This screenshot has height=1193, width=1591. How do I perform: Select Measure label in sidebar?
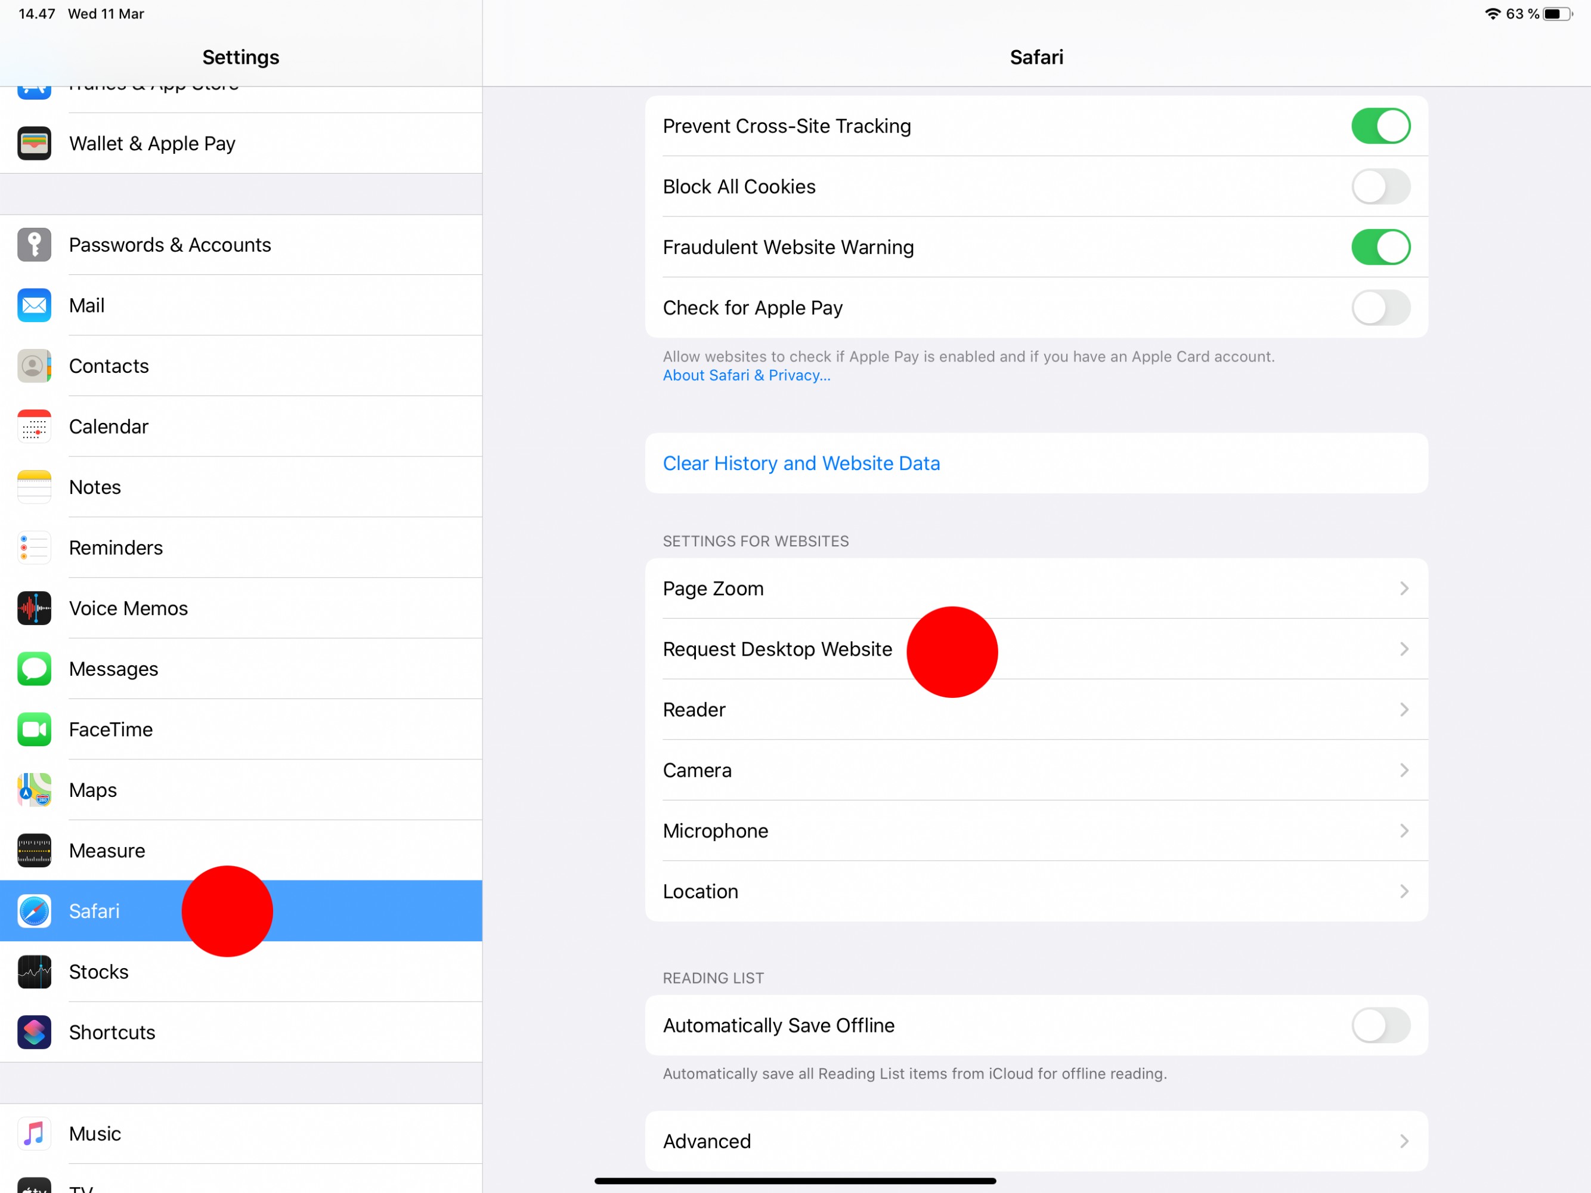[x=107, y=851]
